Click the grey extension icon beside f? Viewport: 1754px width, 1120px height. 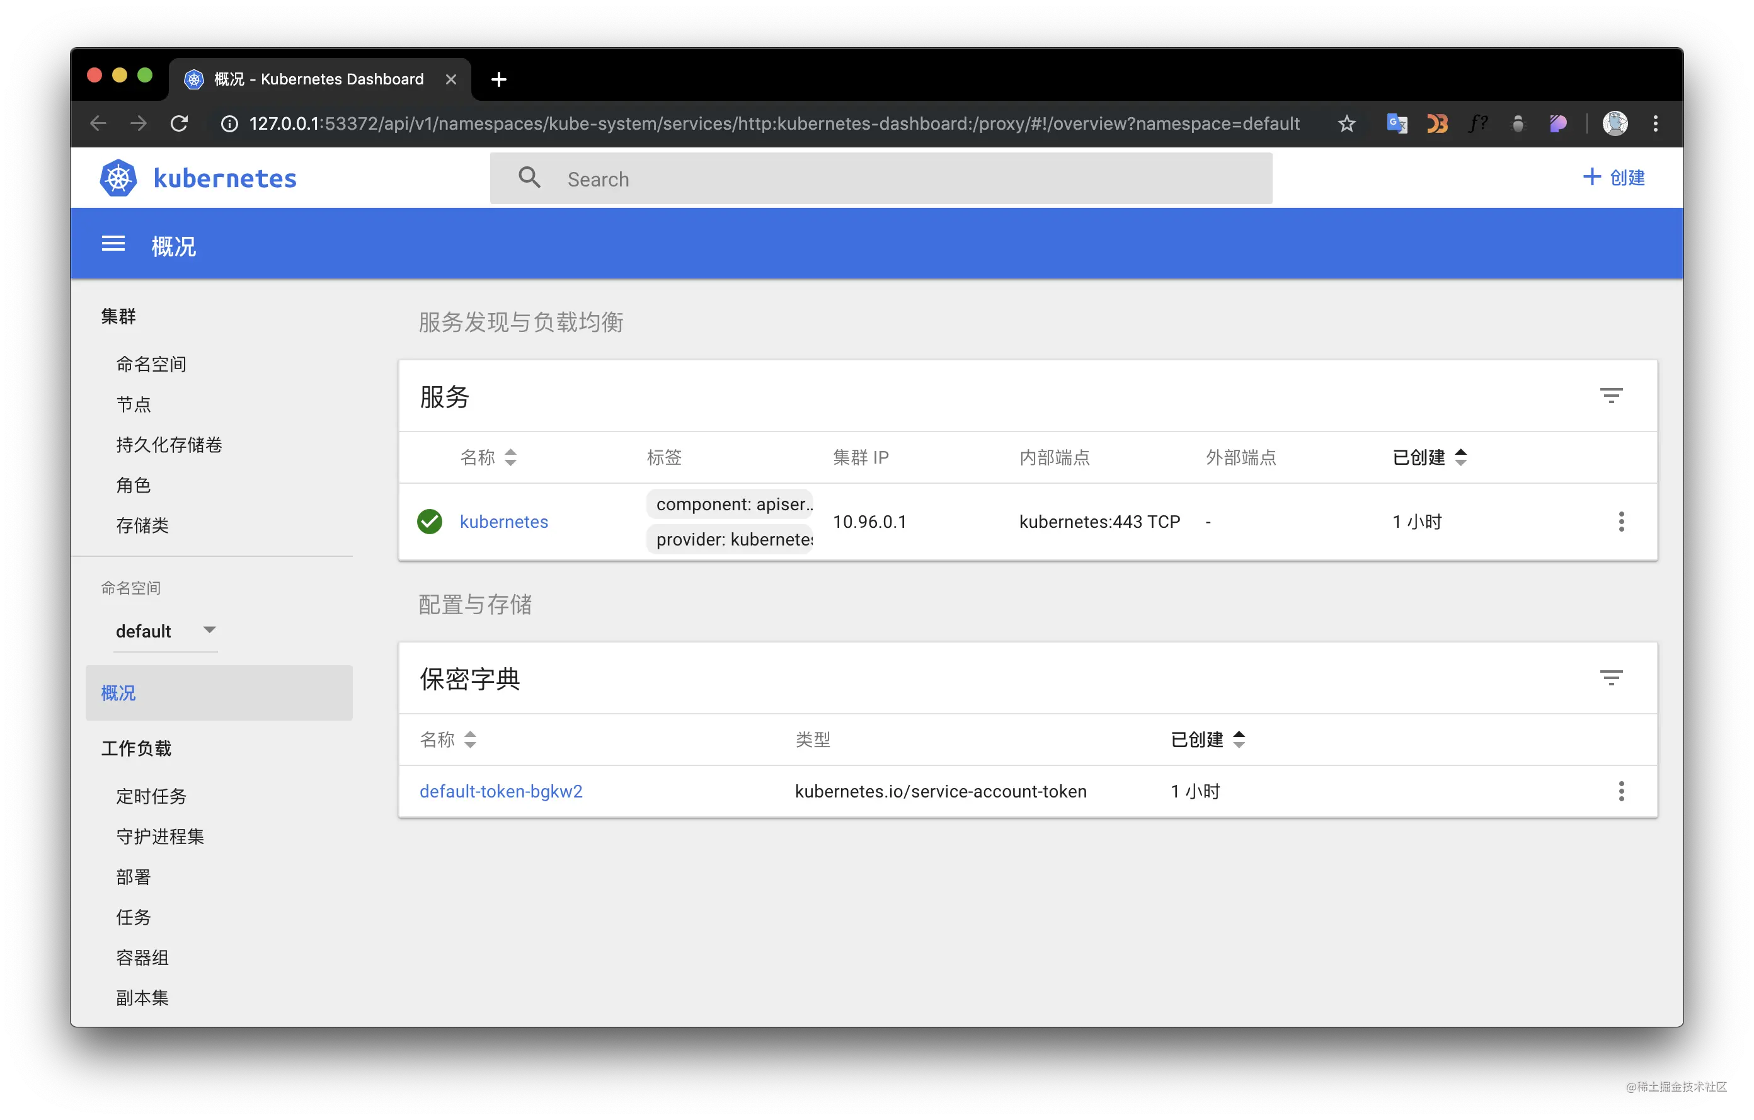(x=1518, y=123)
